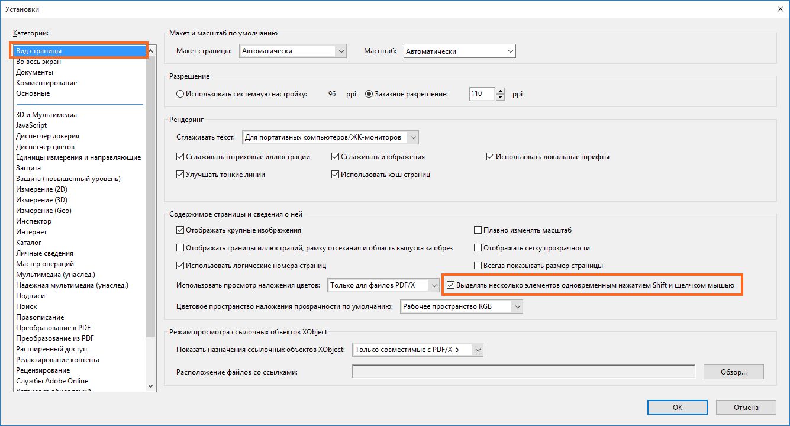Toggle Сглаживать штриховые иллюстрации checkbox

pyautogui.click(x=180, y=157)
